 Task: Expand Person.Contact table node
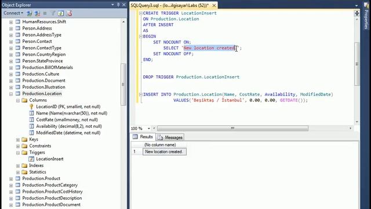pos(11,42)
